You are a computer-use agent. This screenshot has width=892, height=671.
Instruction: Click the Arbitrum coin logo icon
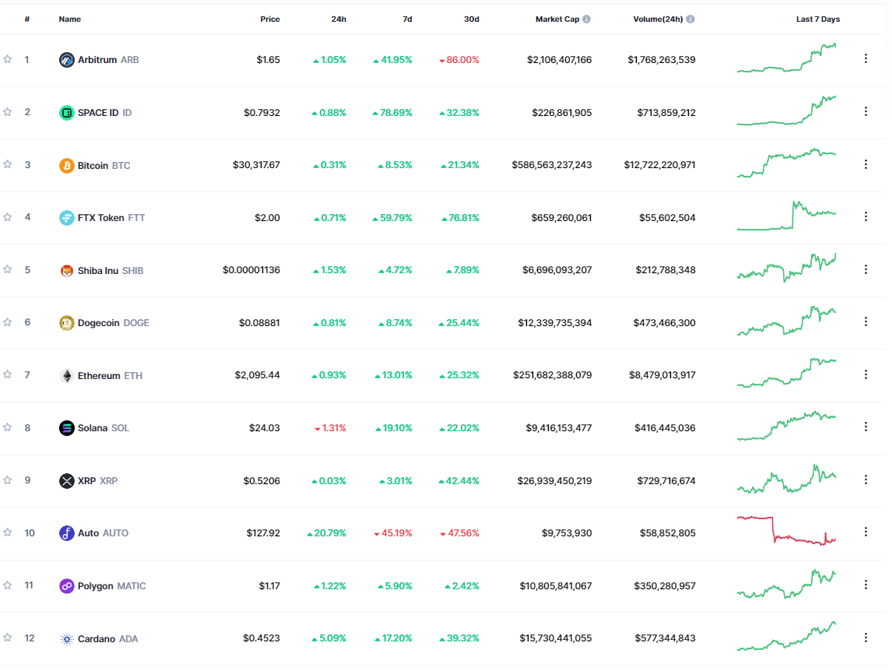[x=67, y=60]
